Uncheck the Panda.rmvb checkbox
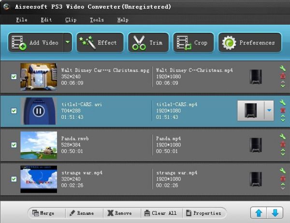Viewport: 290px width, 223px height. pyautogui.click(x=14, y=145)
